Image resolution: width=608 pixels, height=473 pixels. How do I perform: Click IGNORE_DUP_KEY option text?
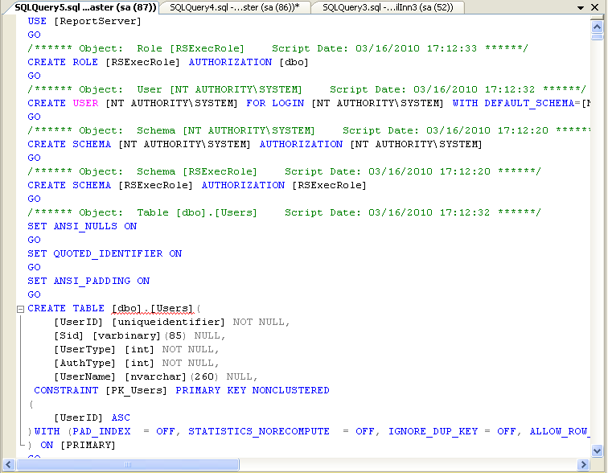pyautogui.click(x=433, y=431)
